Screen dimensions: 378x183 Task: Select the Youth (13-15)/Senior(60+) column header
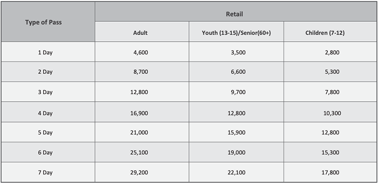point(236,32)
